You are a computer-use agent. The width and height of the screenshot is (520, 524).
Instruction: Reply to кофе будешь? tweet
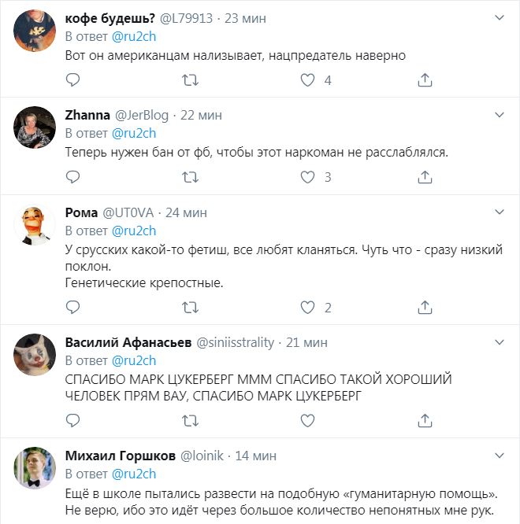point(72,80)
